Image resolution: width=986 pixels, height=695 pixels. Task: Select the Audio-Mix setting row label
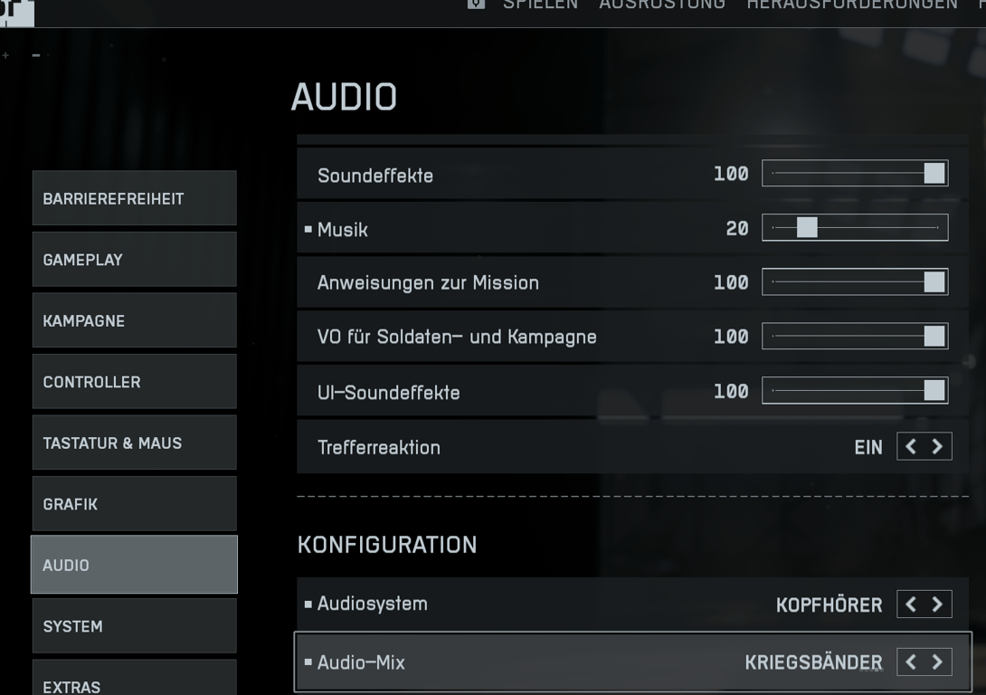tap(361, 662)
